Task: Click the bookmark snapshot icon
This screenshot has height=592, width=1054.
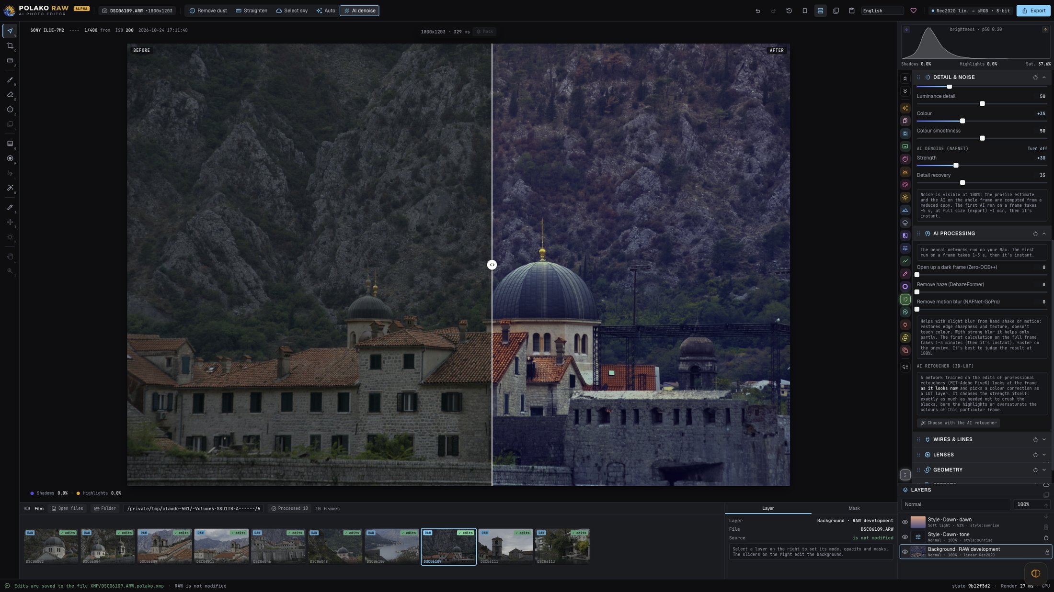Action: pos(804,11)
